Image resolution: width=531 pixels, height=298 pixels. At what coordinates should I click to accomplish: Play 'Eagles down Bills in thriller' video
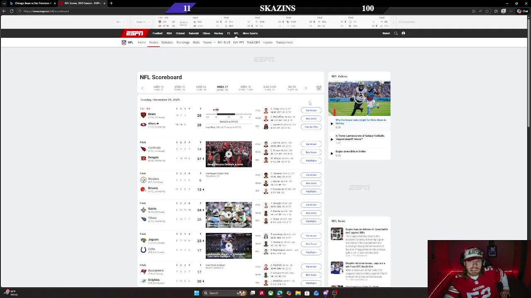(x=351, y=151)
